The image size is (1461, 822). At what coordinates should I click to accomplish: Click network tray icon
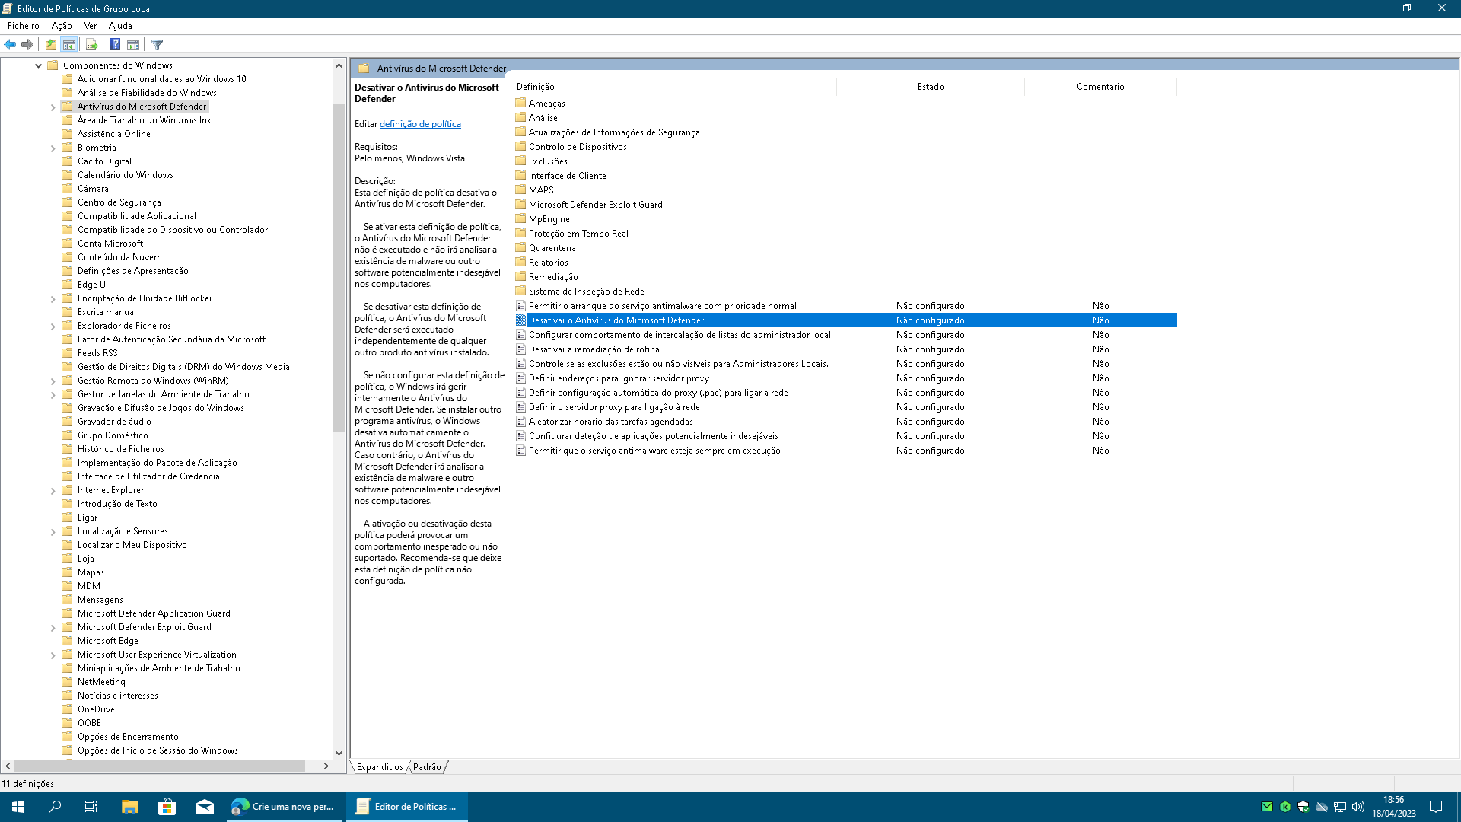pos(1340,807)
